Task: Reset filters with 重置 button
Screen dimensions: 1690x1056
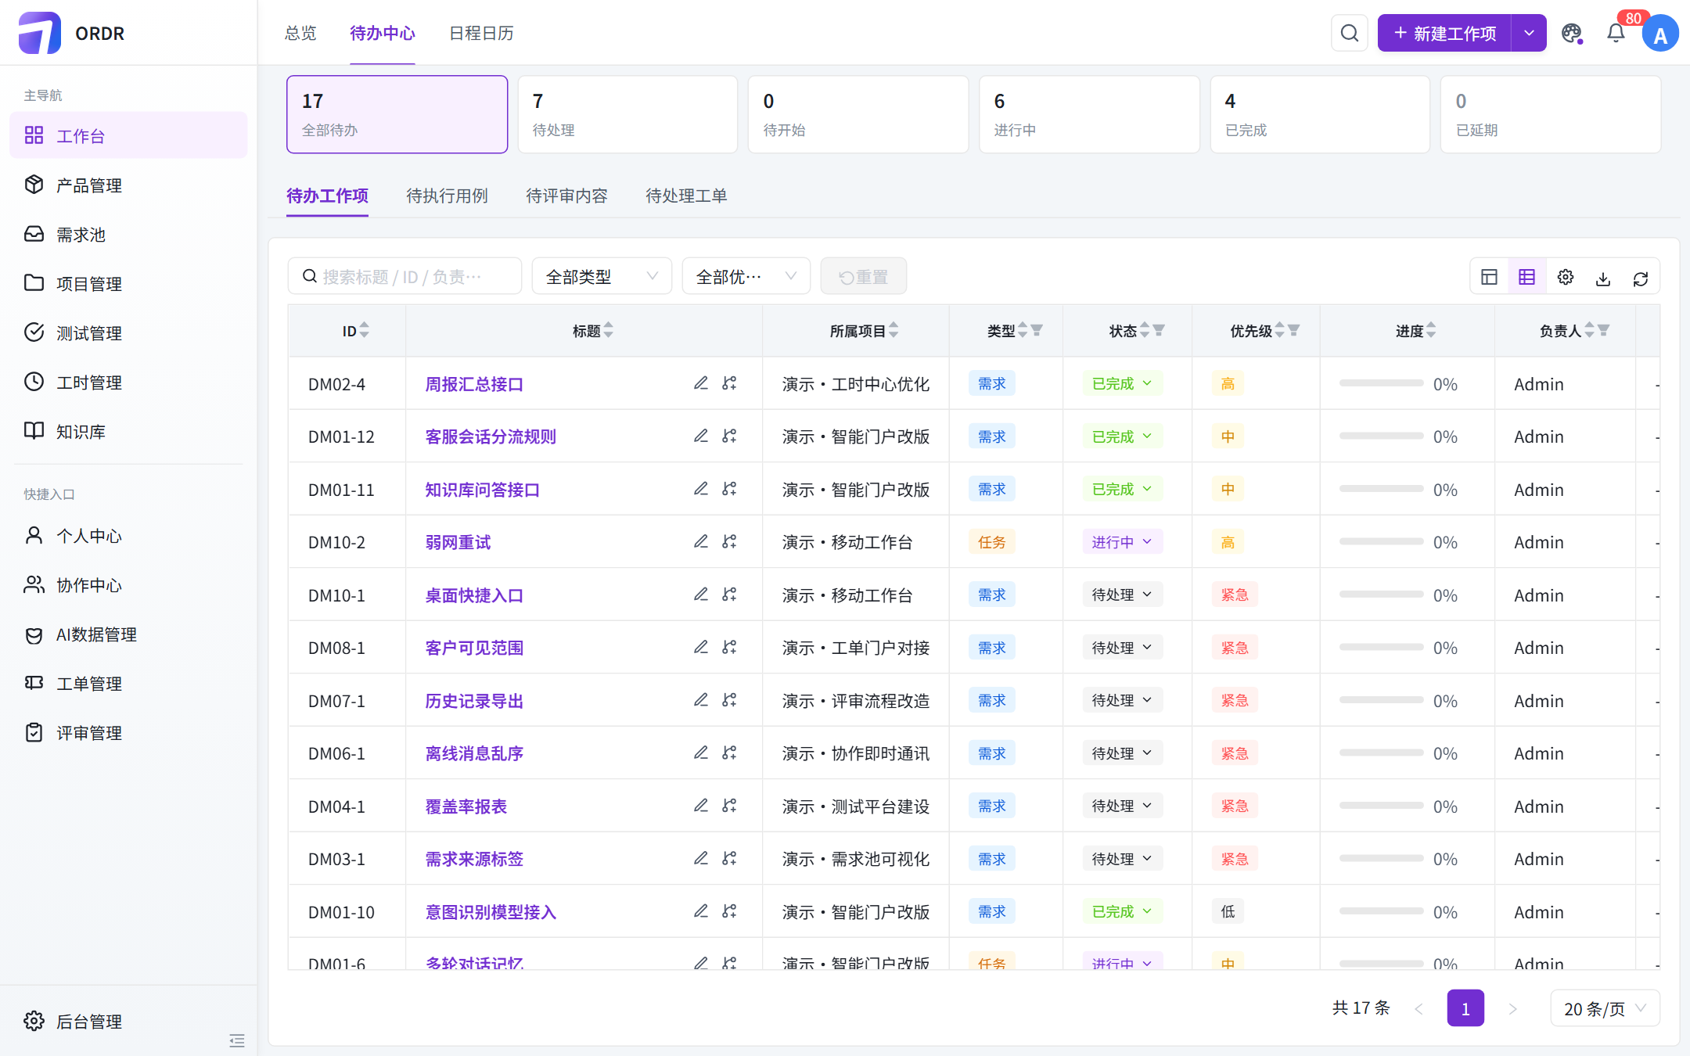Action: tap(864, 276)
